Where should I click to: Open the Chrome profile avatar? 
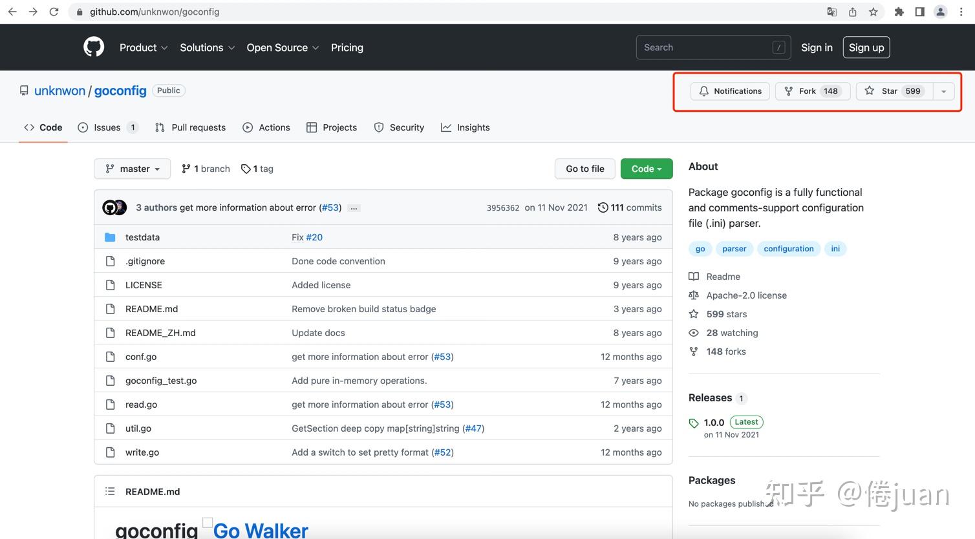(x=941, y=12)
